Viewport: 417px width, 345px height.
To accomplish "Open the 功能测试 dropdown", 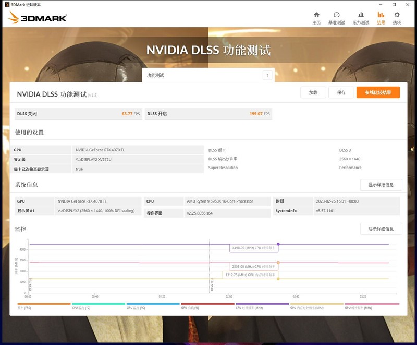I will point(208,75).
